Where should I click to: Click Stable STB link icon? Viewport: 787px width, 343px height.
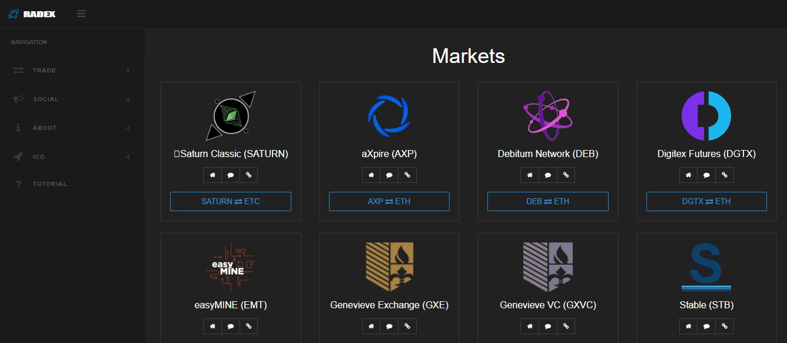tap(724, 326)
